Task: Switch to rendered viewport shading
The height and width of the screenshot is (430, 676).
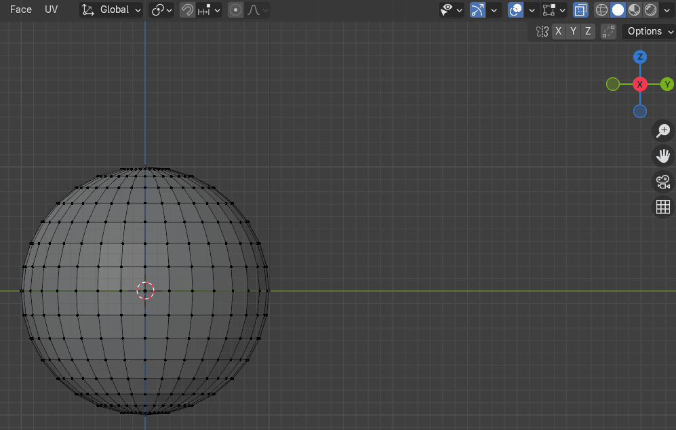Action: 650,9
